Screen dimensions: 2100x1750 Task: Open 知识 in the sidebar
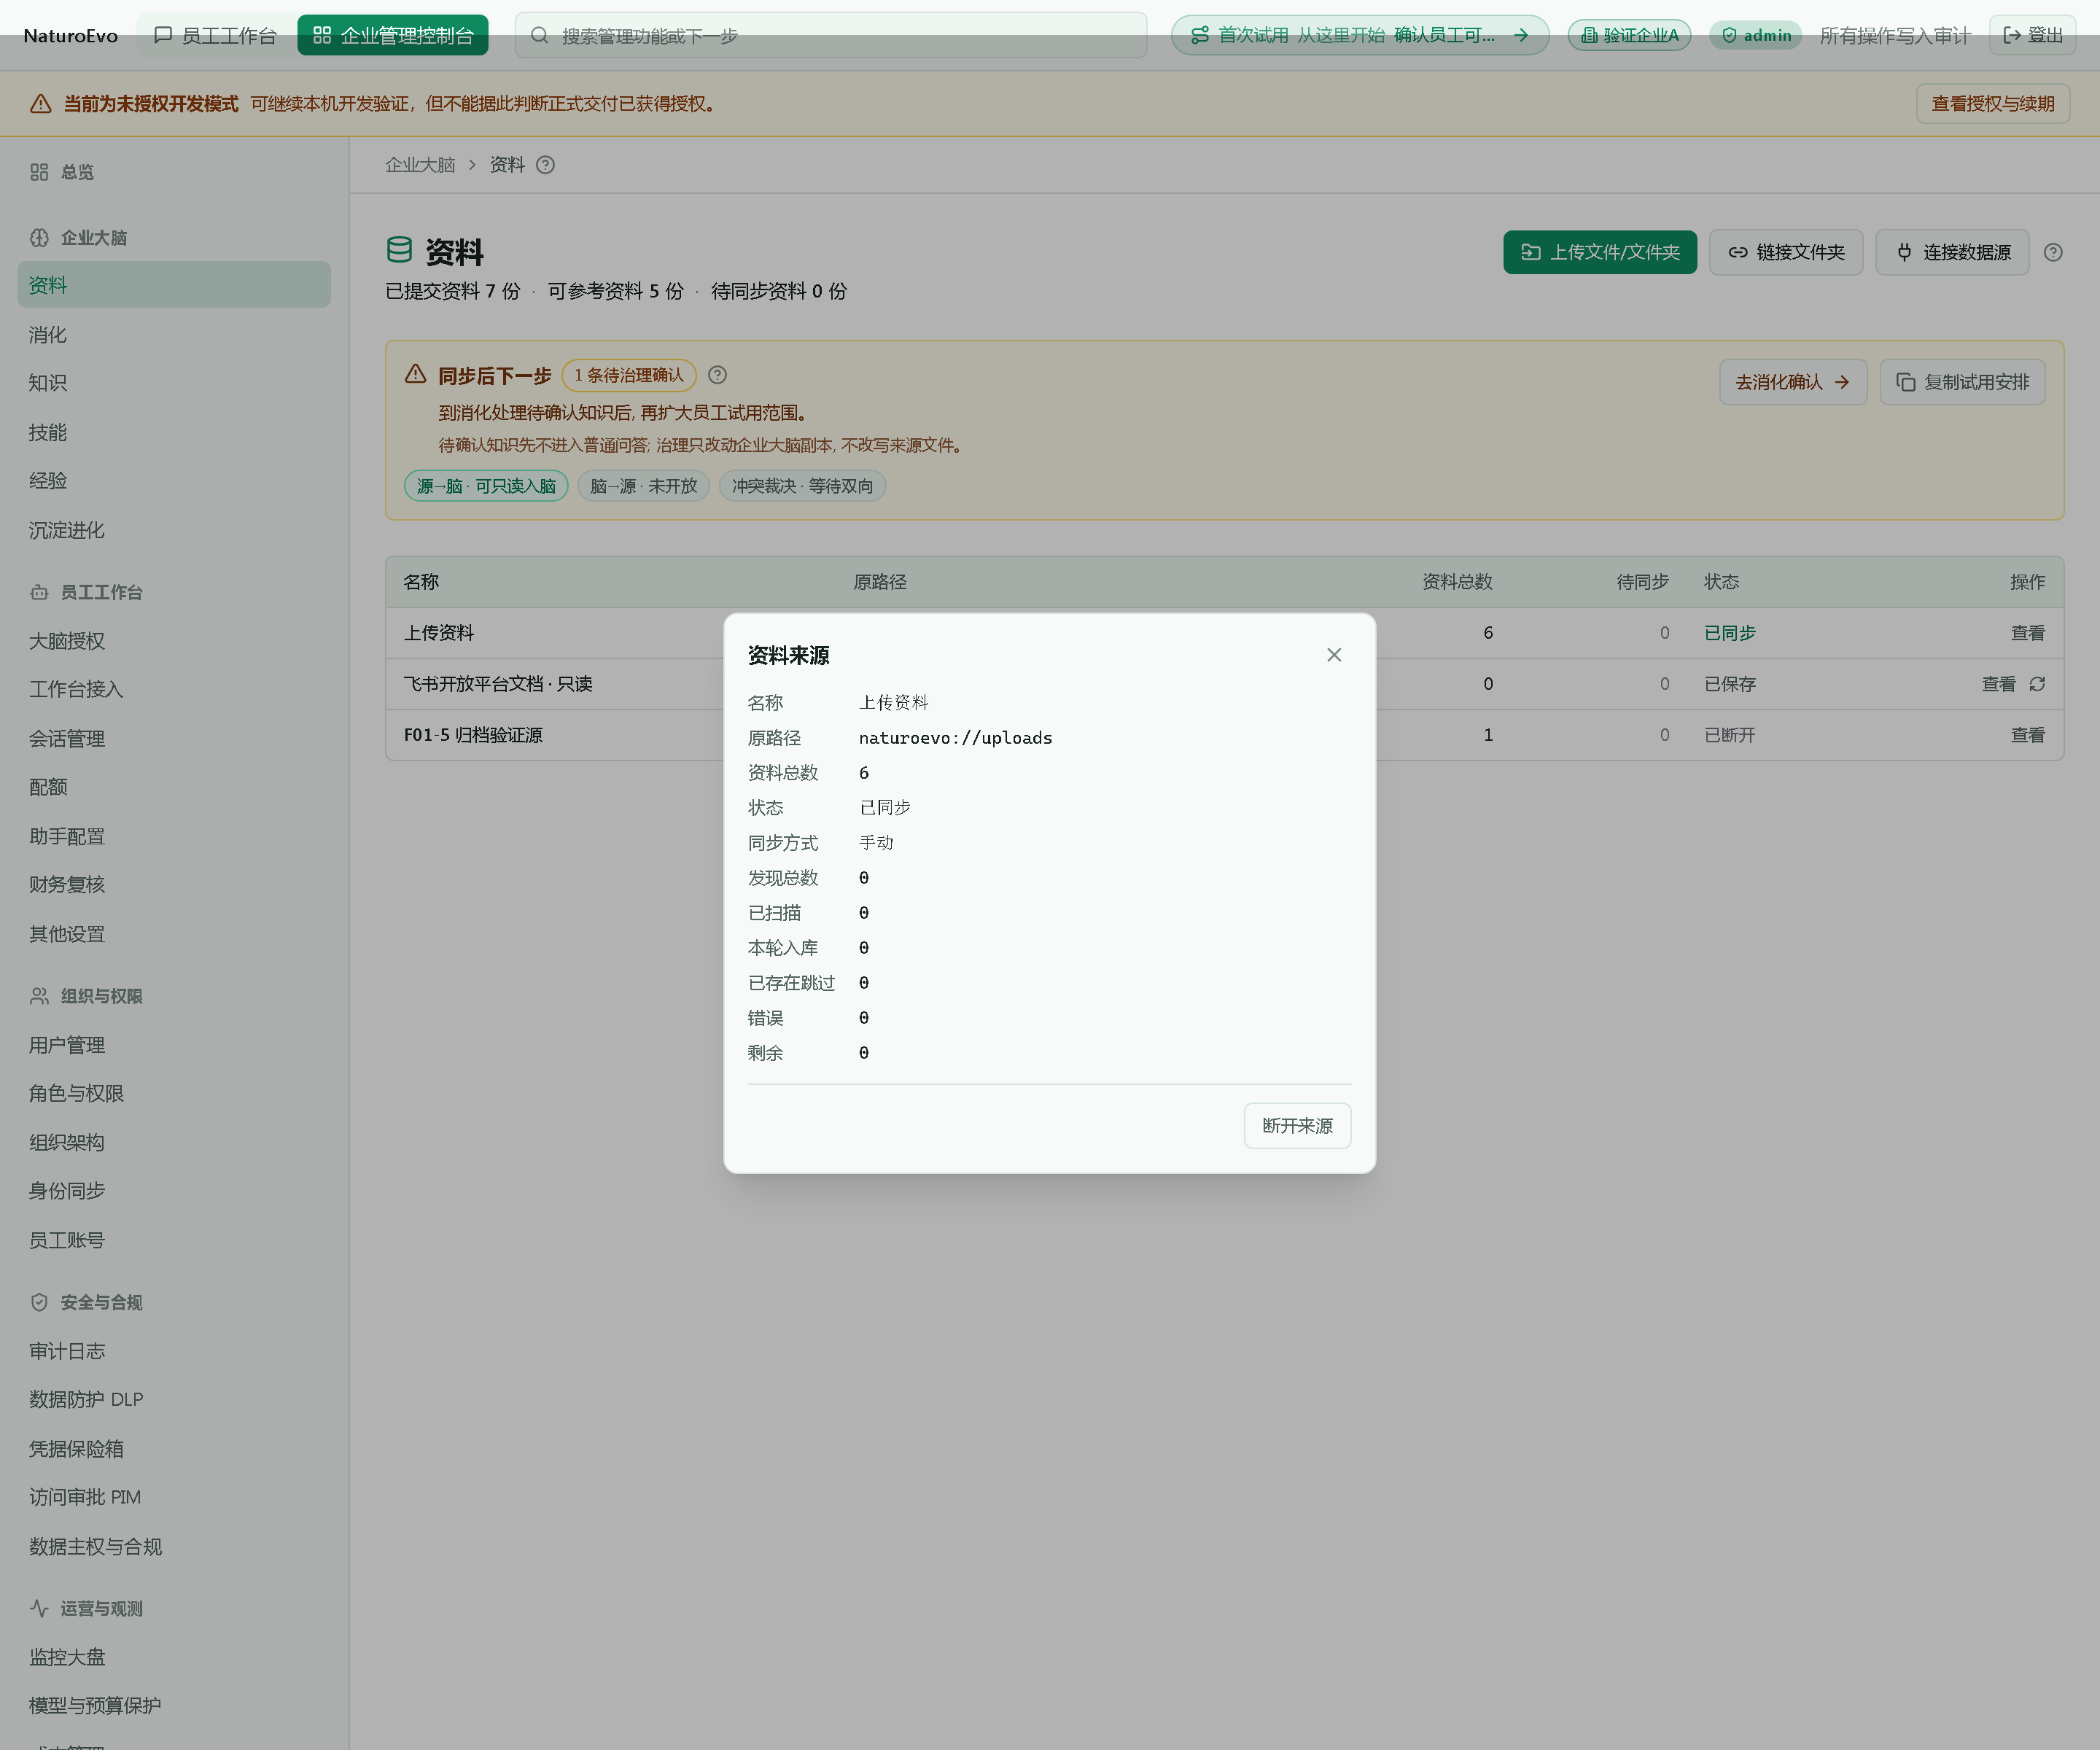click(174, 383)
